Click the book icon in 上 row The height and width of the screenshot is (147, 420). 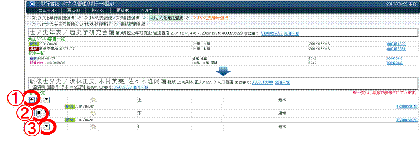click(x=93, y=100)
